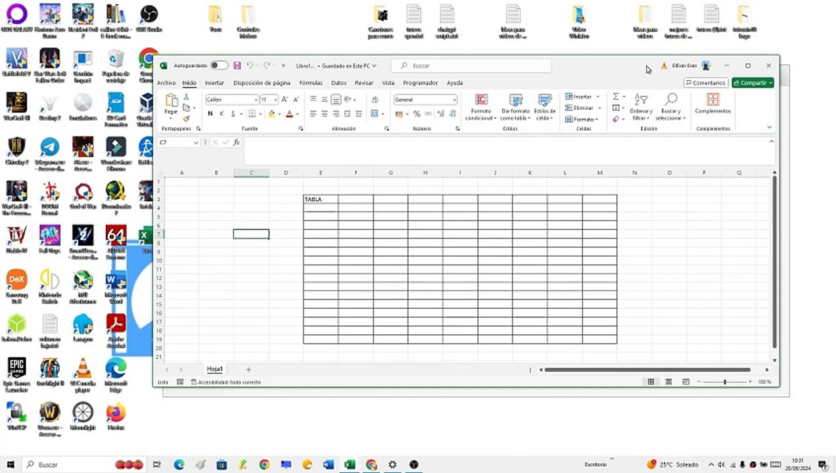Switch to Page Layout view in status bar

pos(668,382)
